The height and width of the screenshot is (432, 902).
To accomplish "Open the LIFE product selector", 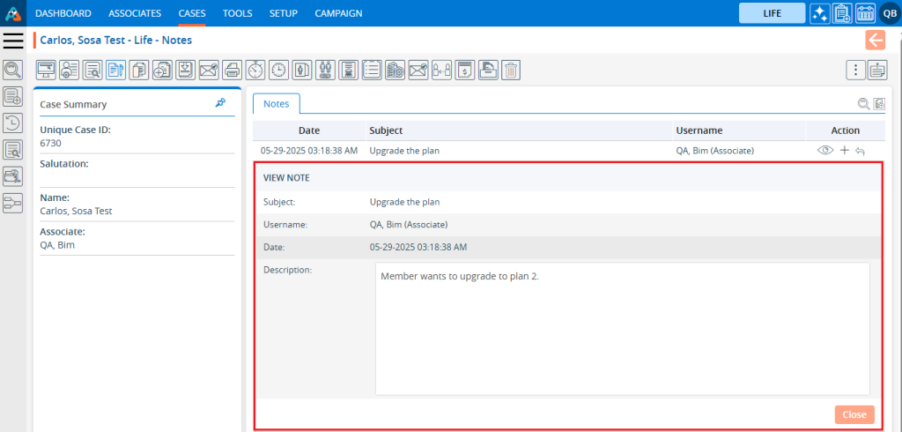I will (x=772, y=13).
